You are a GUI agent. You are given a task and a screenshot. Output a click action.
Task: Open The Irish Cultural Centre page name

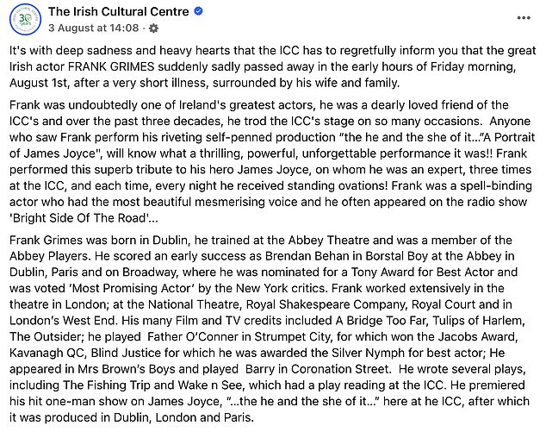[119, 11]
